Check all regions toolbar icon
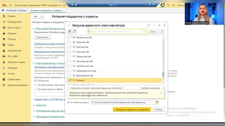This screenshot has height=126, width=225. coord(70,31)
